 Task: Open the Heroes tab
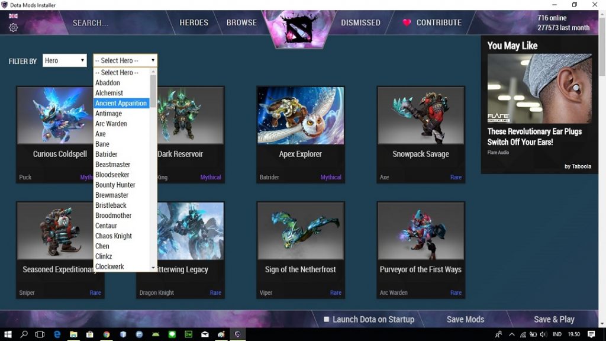pos(194,23)
